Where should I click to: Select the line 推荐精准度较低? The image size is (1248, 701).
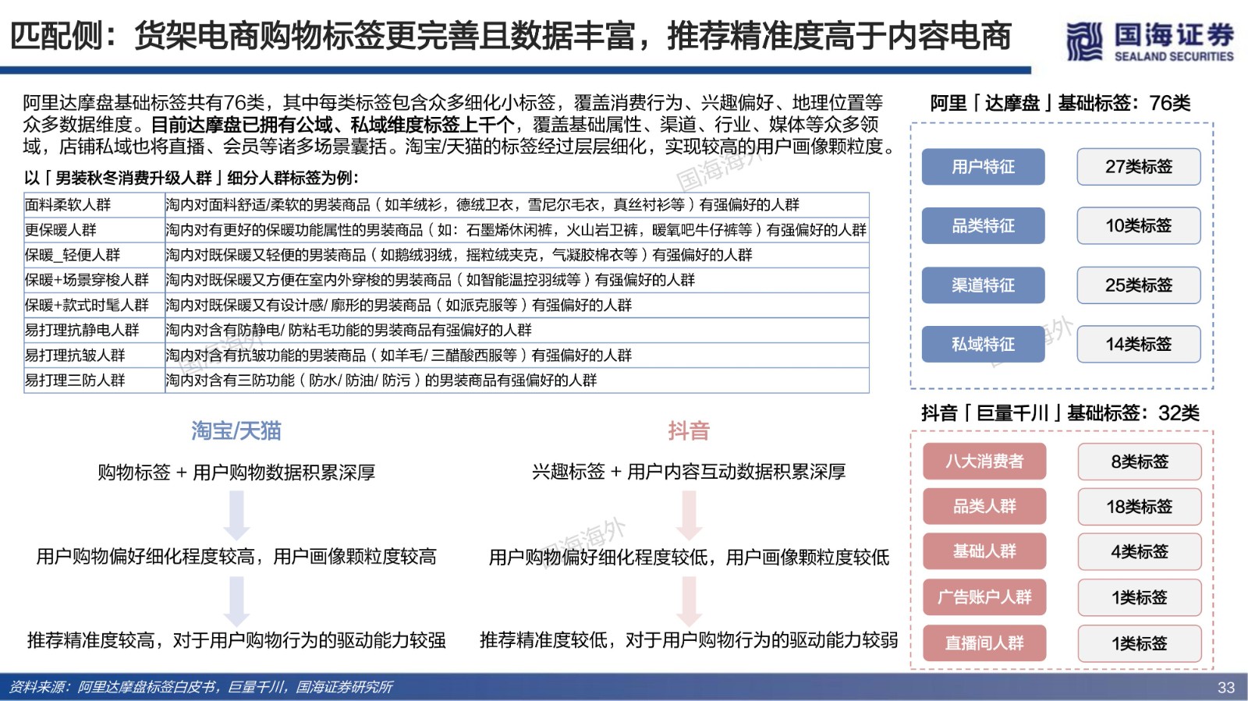pos(689,641)
